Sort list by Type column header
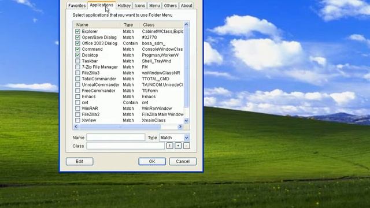The height and width of the screenshot is (208, 370). 129,25
